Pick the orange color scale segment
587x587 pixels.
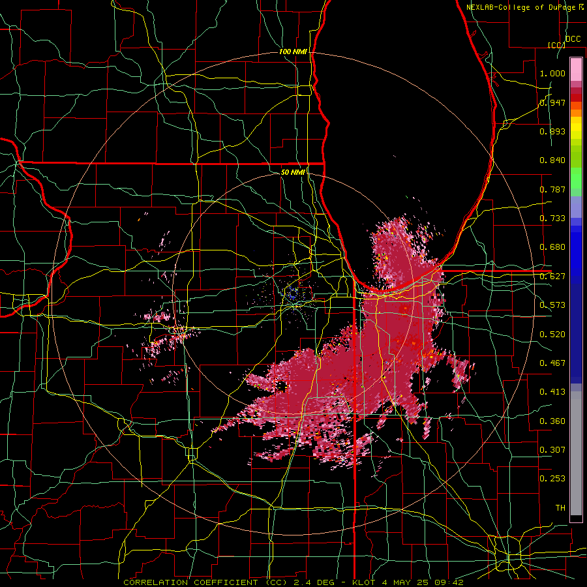point(576,113)
